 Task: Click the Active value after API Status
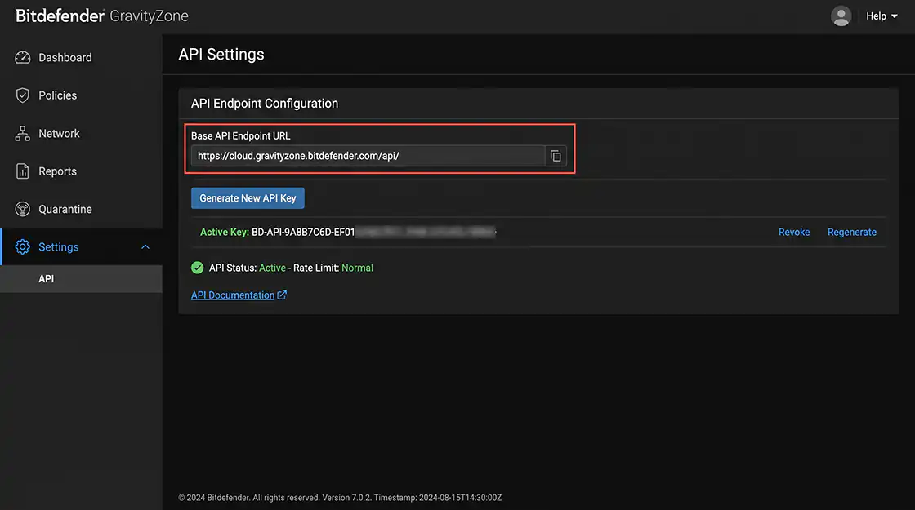[272, 268]
